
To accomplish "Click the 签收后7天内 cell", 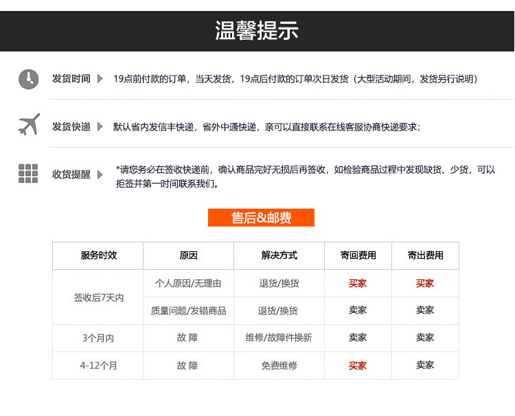I will pyautogui.click(x=98, y=297).
